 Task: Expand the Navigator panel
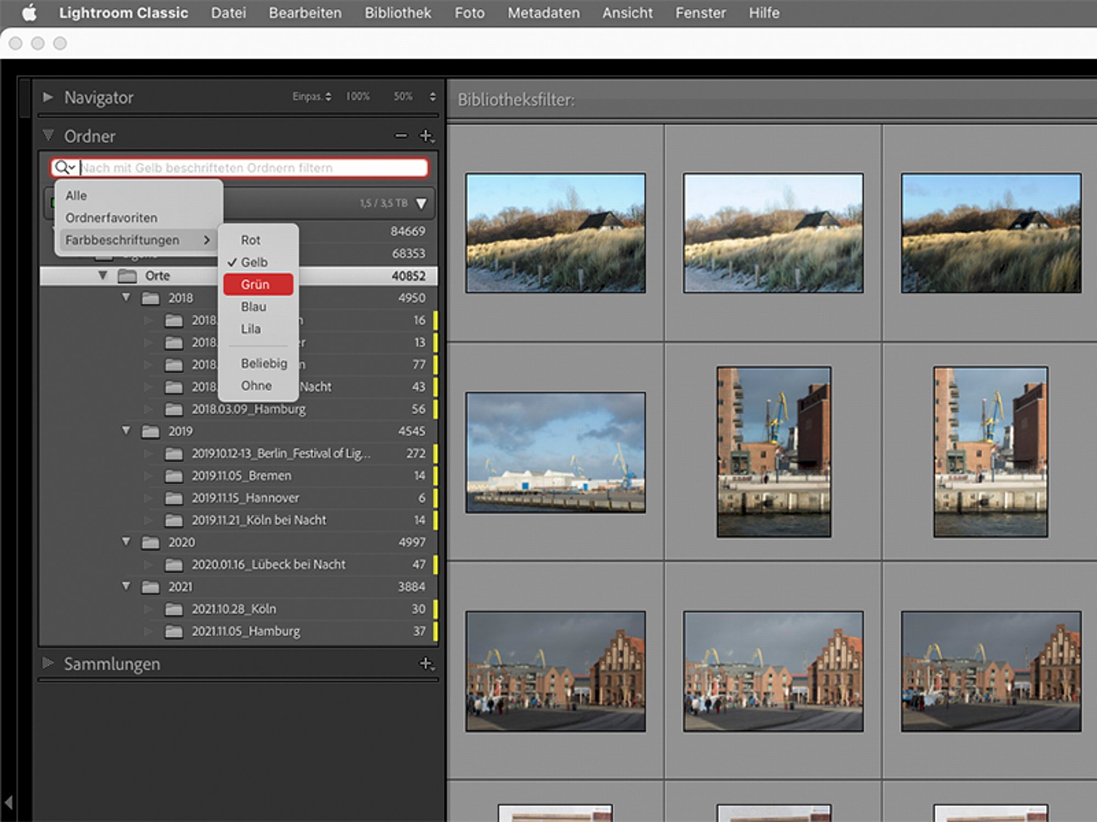tap(48, 97)
